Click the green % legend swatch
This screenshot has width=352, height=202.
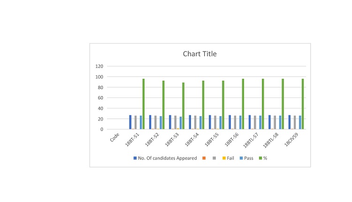pos(260,158)
